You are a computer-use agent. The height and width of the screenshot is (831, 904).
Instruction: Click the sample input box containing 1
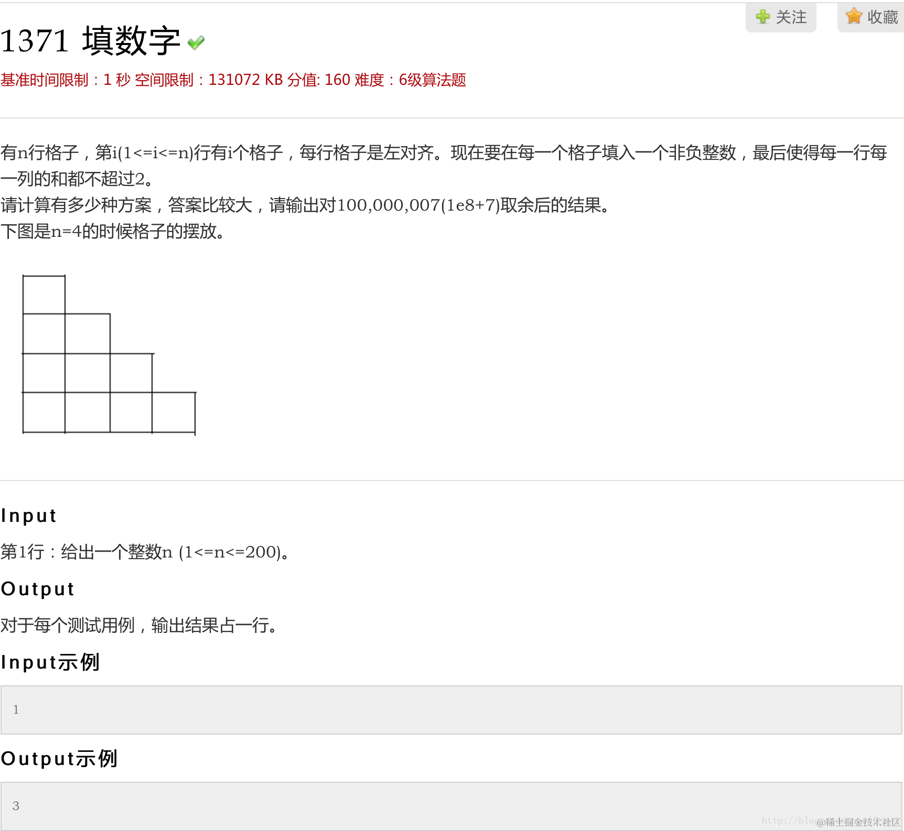pos(451,710)
